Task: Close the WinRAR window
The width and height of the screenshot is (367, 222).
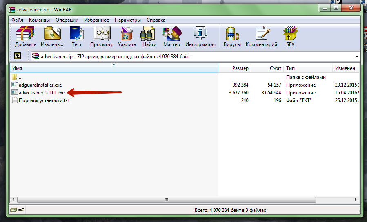Action: pyautogui.click(x=351, y=9)
